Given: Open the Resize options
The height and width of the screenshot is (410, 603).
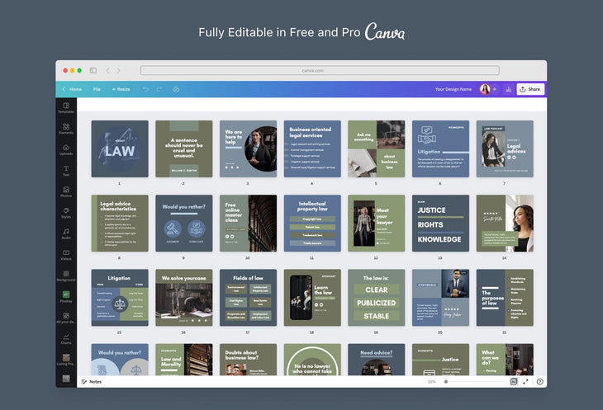Looking at the screenshot, I should (x=121, y=89).
